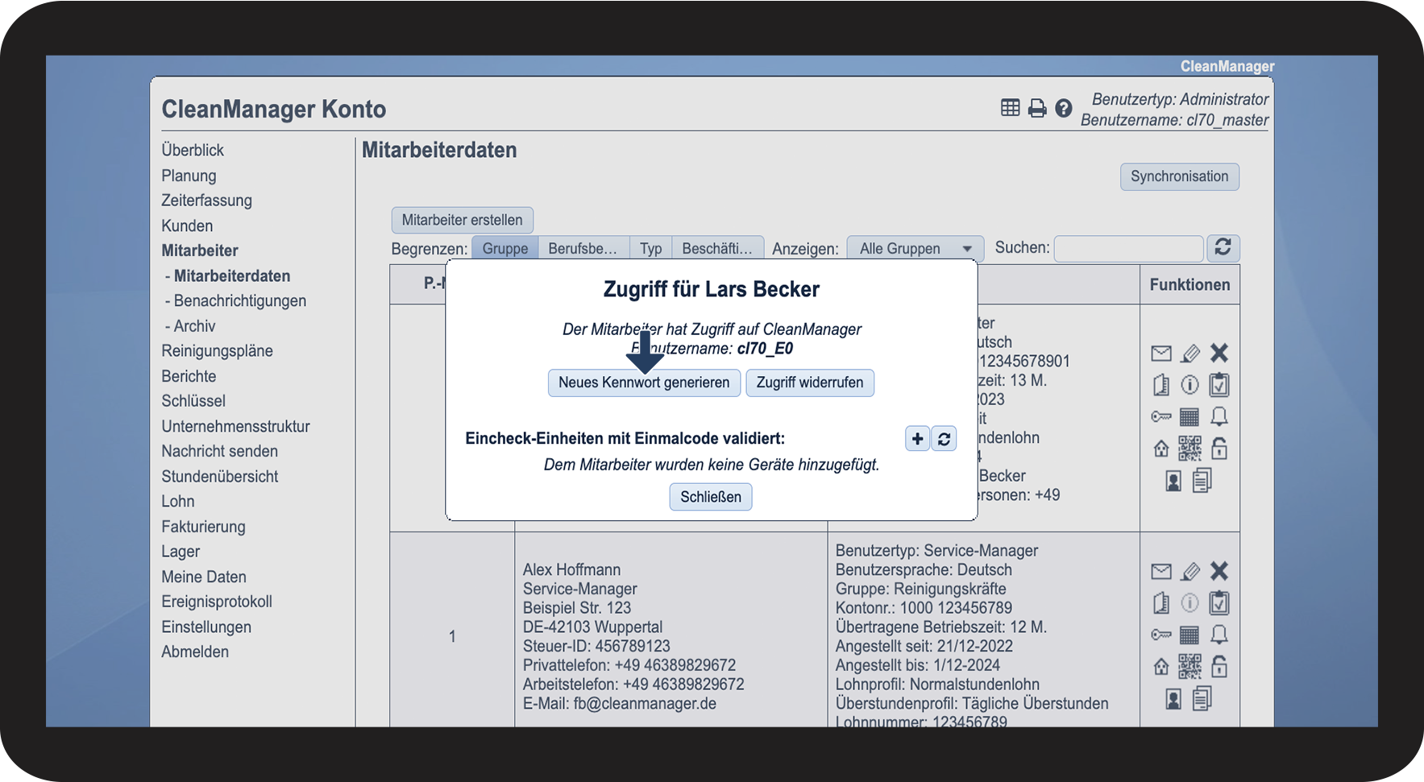Open Reinigungspläne in the sidebar
This screenshot has width=1424, height=782.
pos(217,351)
